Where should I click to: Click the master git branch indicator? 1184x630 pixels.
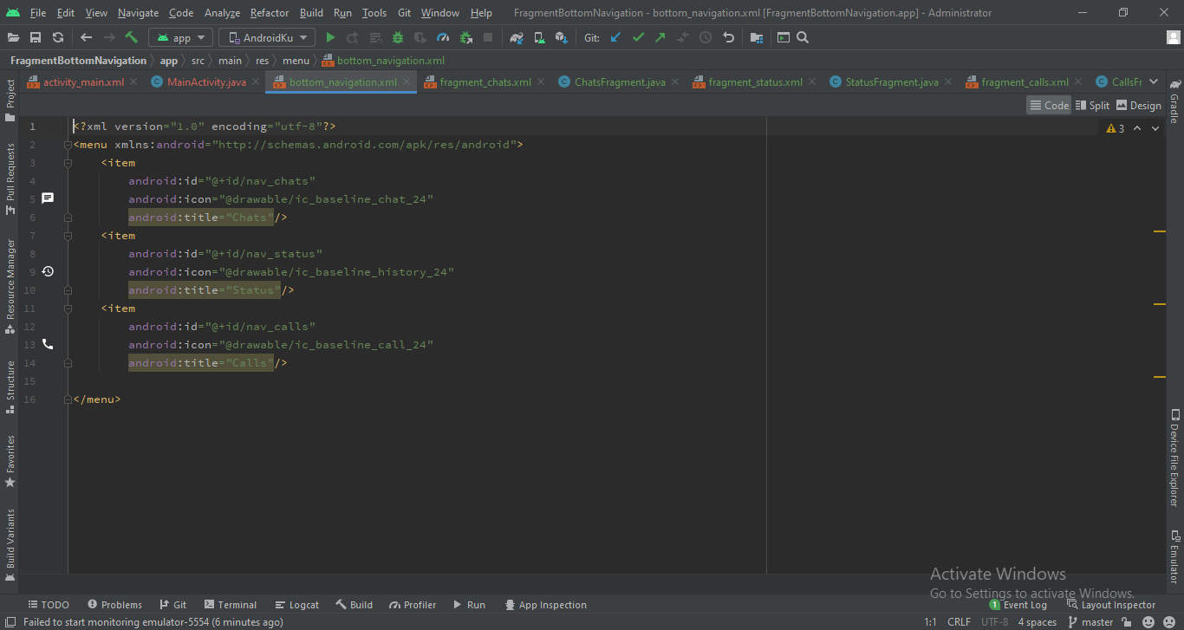(x=1090, y=622)
